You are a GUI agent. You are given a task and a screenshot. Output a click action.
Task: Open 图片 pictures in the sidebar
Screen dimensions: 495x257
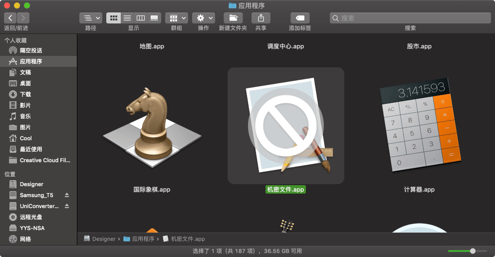tap(38, 127)
